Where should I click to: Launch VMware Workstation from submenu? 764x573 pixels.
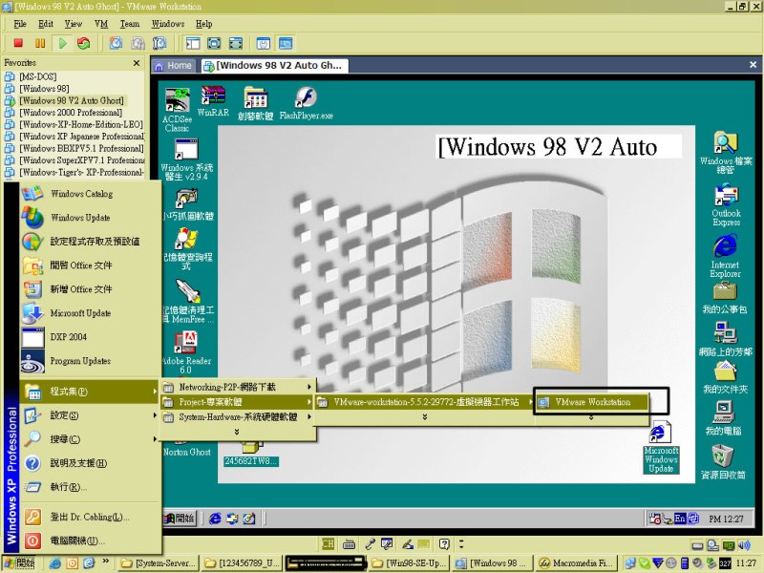pos(591,402)
